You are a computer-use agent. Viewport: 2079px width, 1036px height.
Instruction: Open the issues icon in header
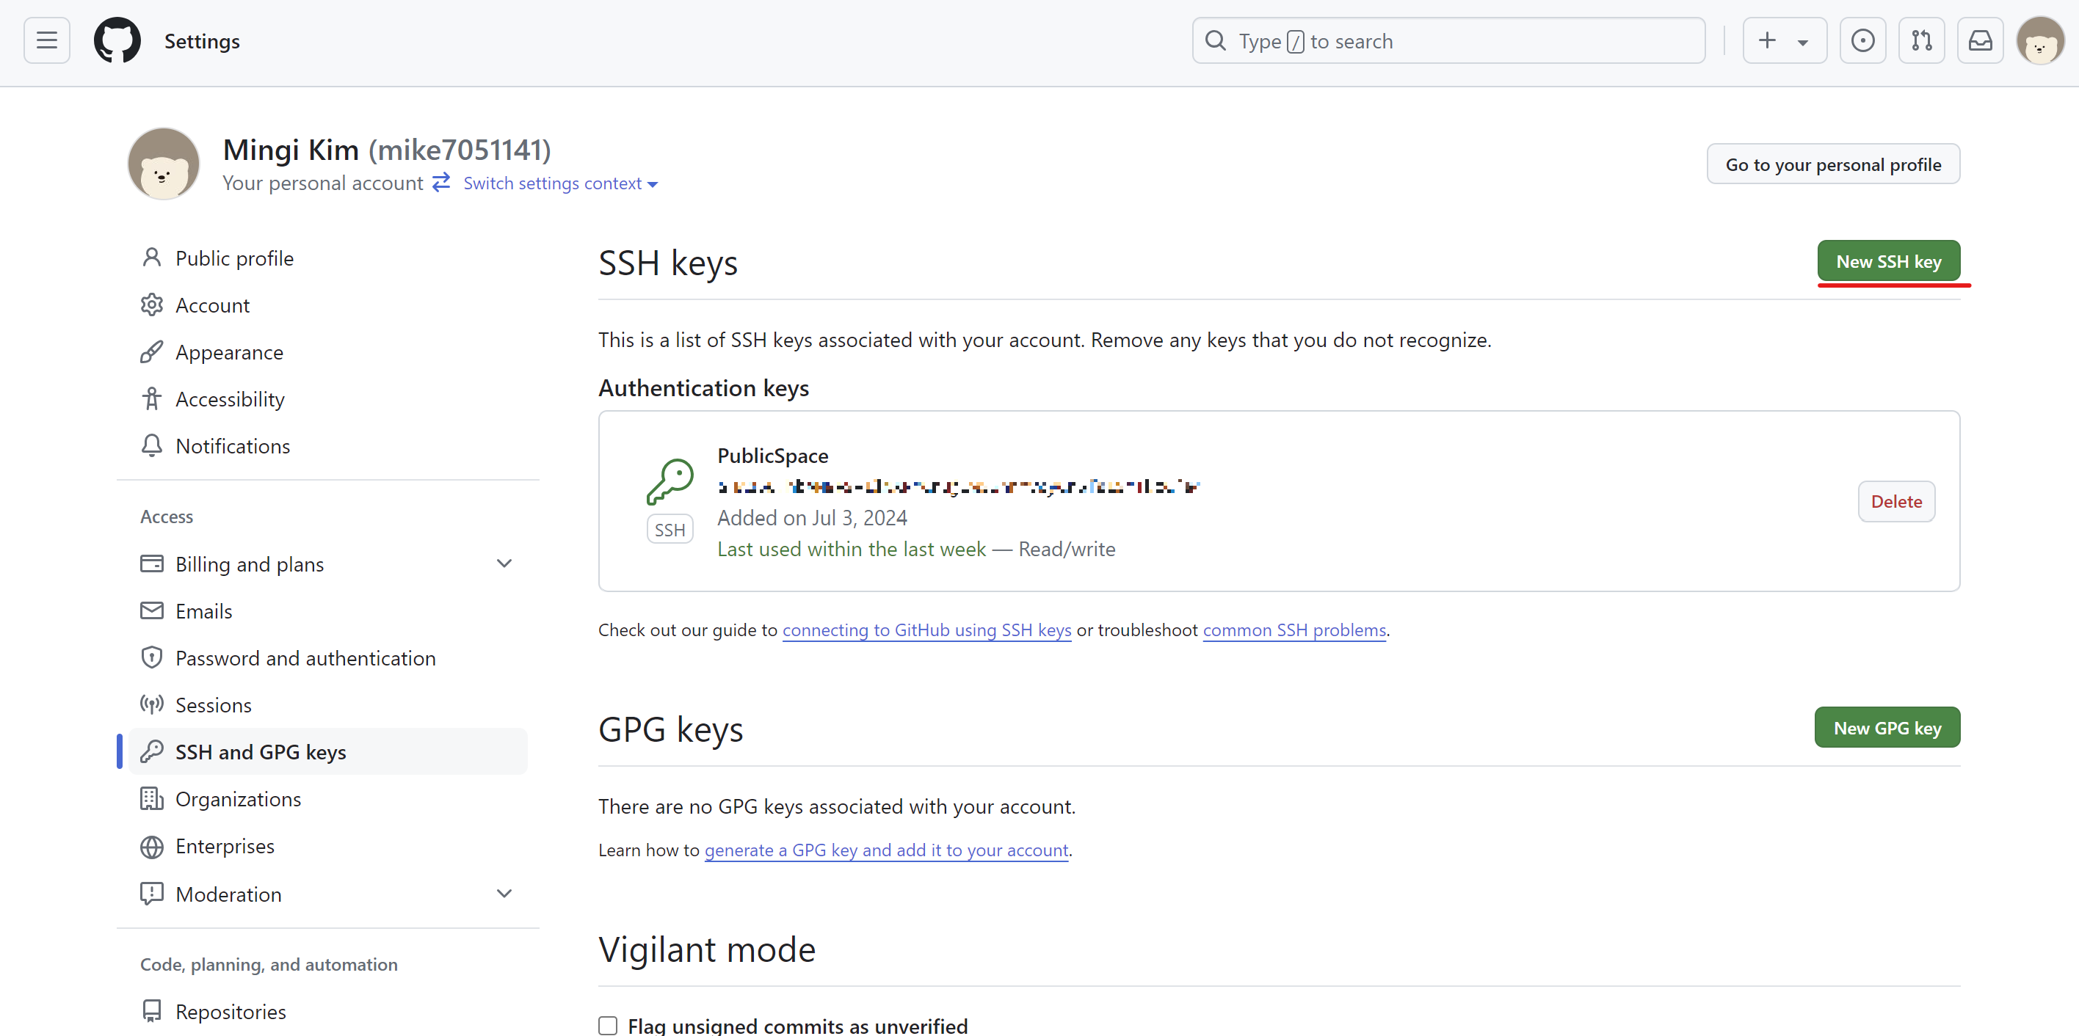point(1862,40)
